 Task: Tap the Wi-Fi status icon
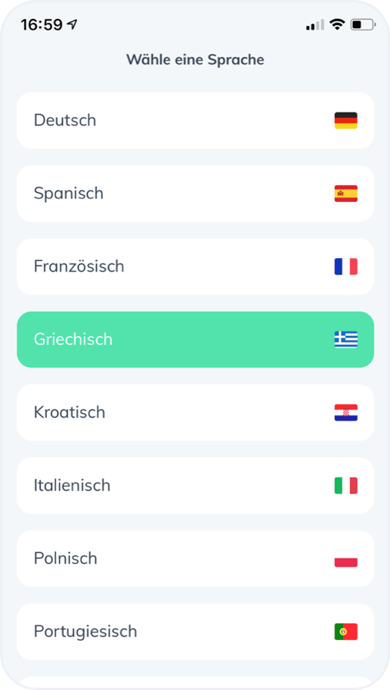[337, 25]
